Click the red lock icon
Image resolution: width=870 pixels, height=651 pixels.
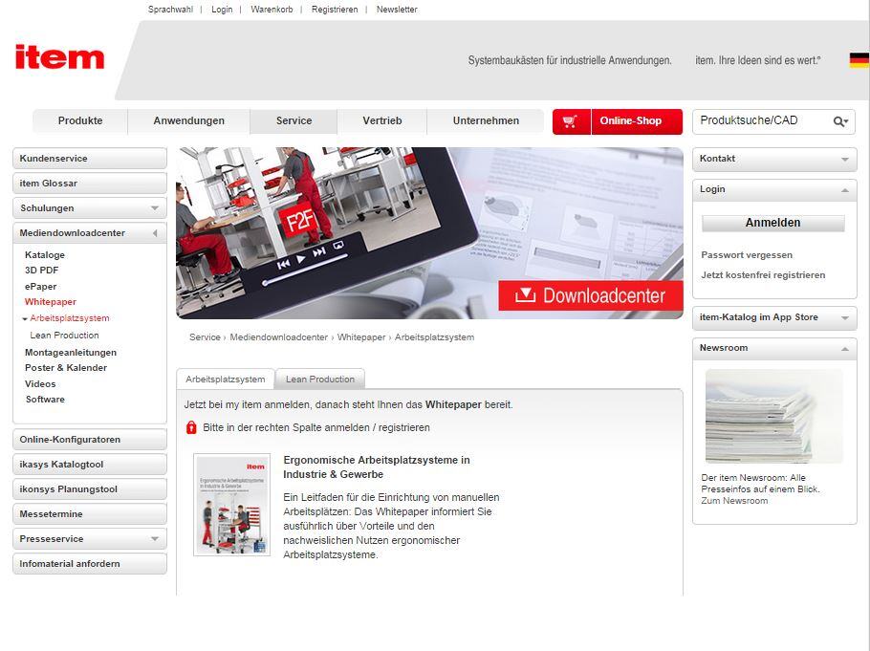tap(191, 427)
